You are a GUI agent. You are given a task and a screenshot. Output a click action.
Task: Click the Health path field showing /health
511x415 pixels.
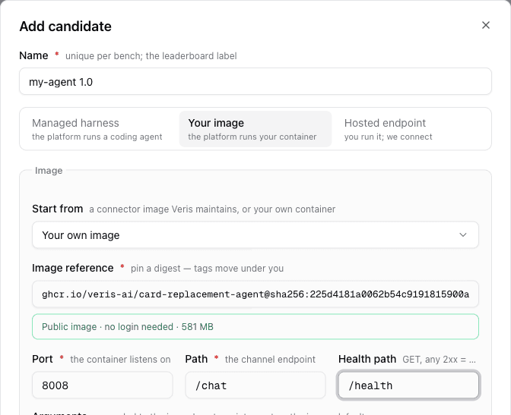coord(408,385)
